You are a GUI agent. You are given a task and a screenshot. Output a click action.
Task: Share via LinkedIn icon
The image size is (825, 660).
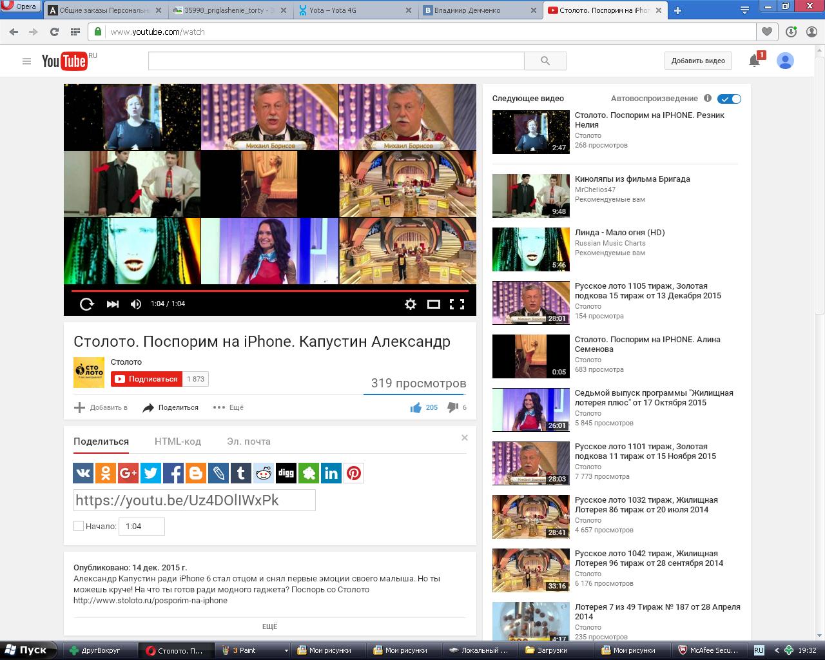click(331, 473)
